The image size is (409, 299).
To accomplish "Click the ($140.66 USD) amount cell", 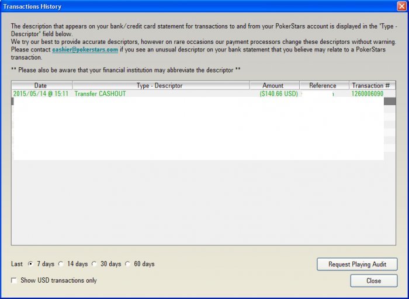I will (279, 93).
